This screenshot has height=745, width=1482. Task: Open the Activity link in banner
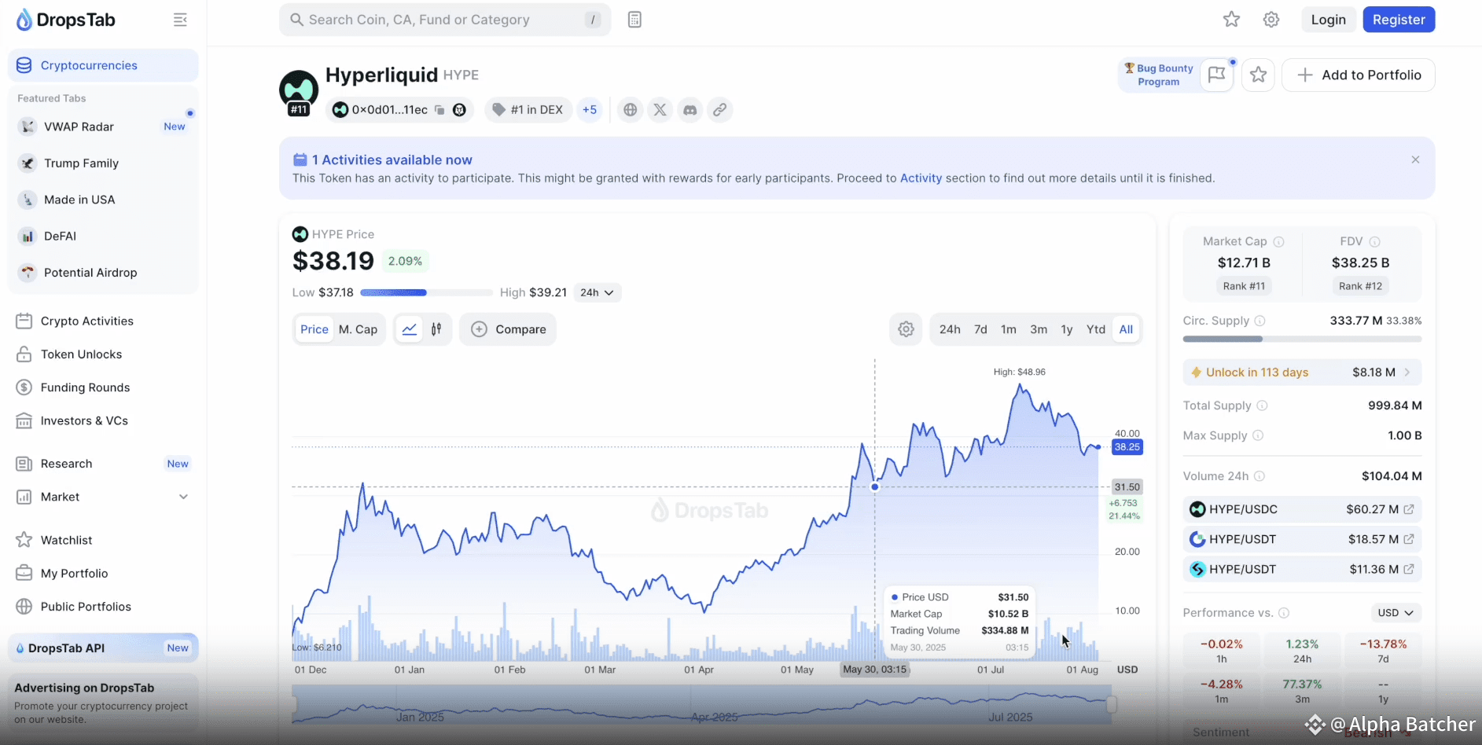click(921, 178)
